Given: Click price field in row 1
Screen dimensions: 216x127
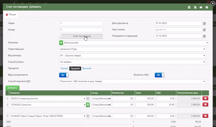Looking at the screenshot, I should [x=145, y=99].
